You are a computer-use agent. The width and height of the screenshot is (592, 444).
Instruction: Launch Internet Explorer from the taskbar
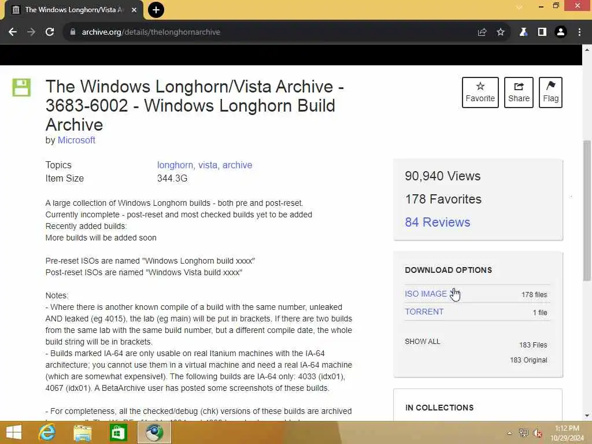47,432
